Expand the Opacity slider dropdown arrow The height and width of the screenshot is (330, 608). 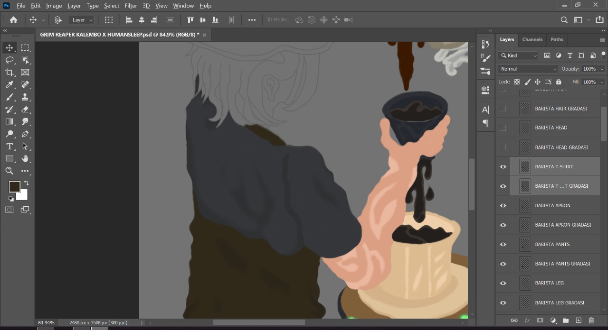(x=602, y=69)
